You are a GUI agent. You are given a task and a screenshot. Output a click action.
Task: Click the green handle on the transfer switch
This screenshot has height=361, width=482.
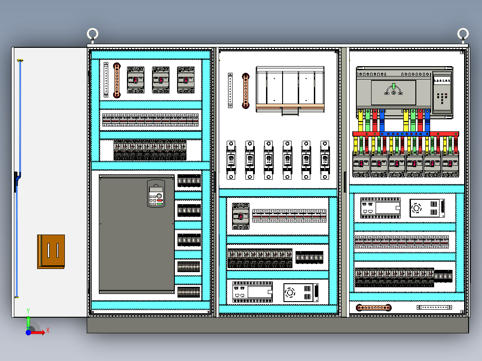click(393, 86)
